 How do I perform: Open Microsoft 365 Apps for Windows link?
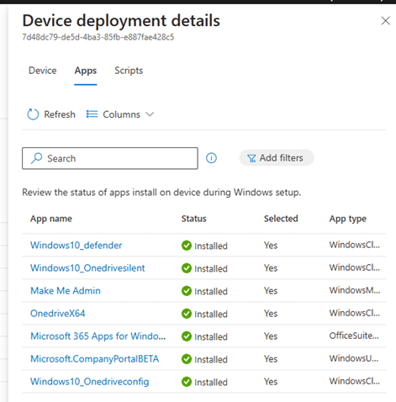pos(98,336)
